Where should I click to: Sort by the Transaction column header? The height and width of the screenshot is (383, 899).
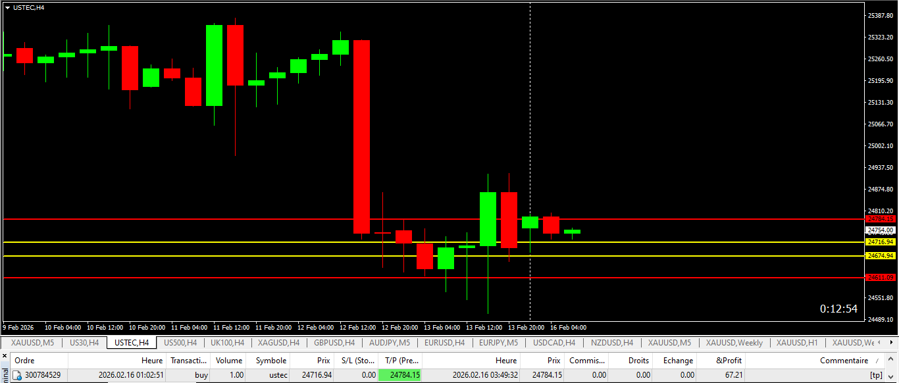click(x=188, y=361)
